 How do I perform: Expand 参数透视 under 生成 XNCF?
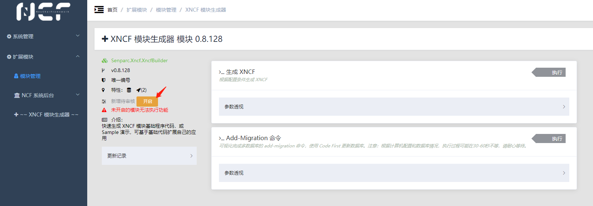point(394,107)
